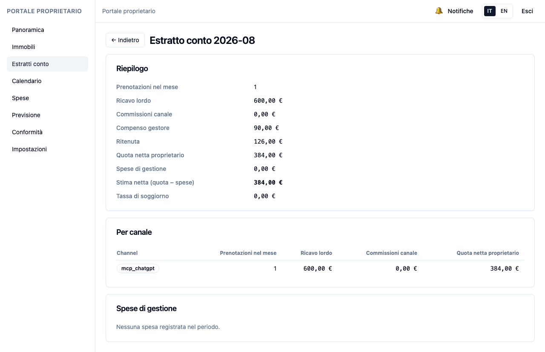This screenshot has width=545, height=352.
Task: Switch language to EN
Action: pos(504,11)
